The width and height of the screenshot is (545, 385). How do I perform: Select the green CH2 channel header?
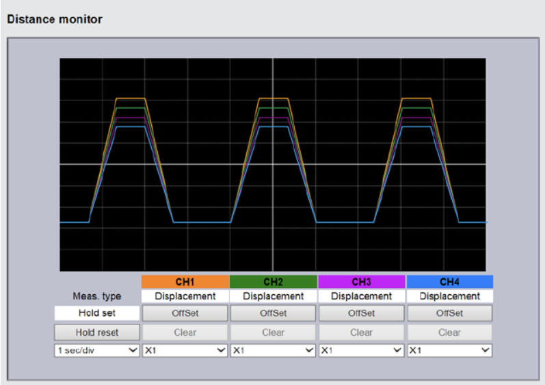274,282
